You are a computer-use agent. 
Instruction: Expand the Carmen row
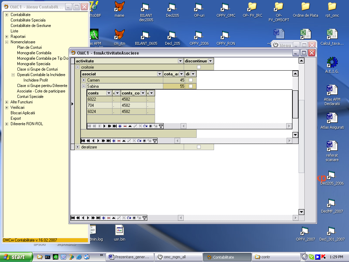click(x=84, y=80)
